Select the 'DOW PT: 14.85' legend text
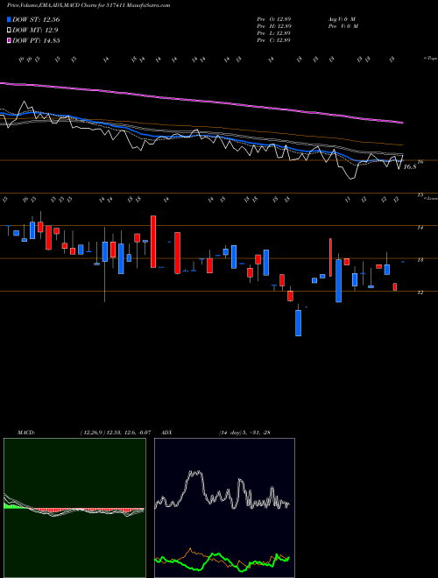438x578 pixels. click(x=36, y=41)
